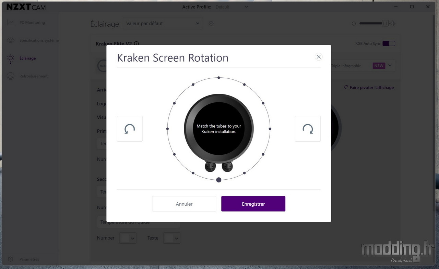Viewport: 439px width, 269px height.
Task: Click the Refroidissement cooling icon
Action: click(x=11, y=76)
